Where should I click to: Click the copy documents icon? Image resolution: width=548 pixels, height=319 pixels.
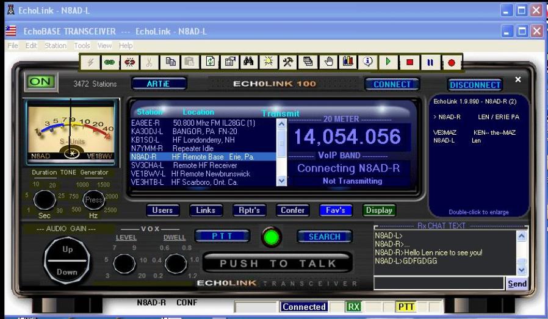(x=170, y=62)
